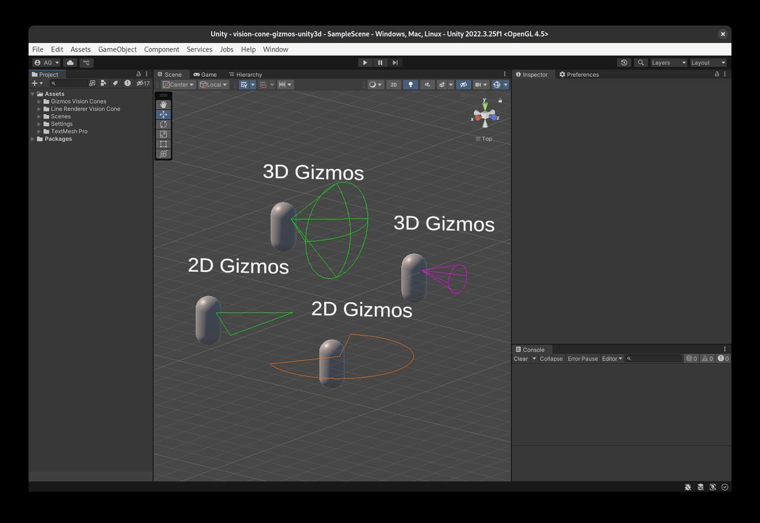The width and height of the screenshot is (760, 523).
Task: Open the Window menu
Action: 276,49
